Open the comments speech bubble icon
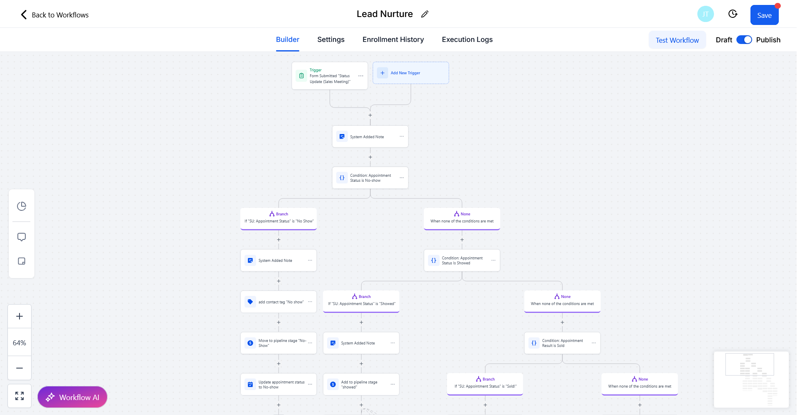797x415 pixels. pos(22,237)
